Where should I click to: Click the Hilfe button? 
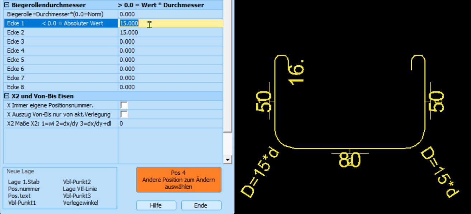[156, 205]
